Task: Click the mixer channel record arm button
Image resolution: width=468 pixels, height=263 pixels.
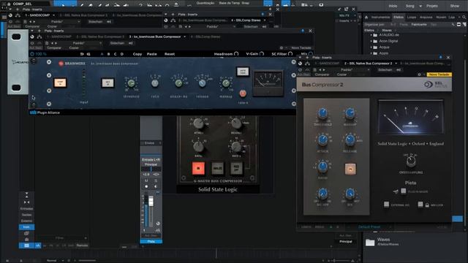Action: pyautogui.click(x=146, y=186)
